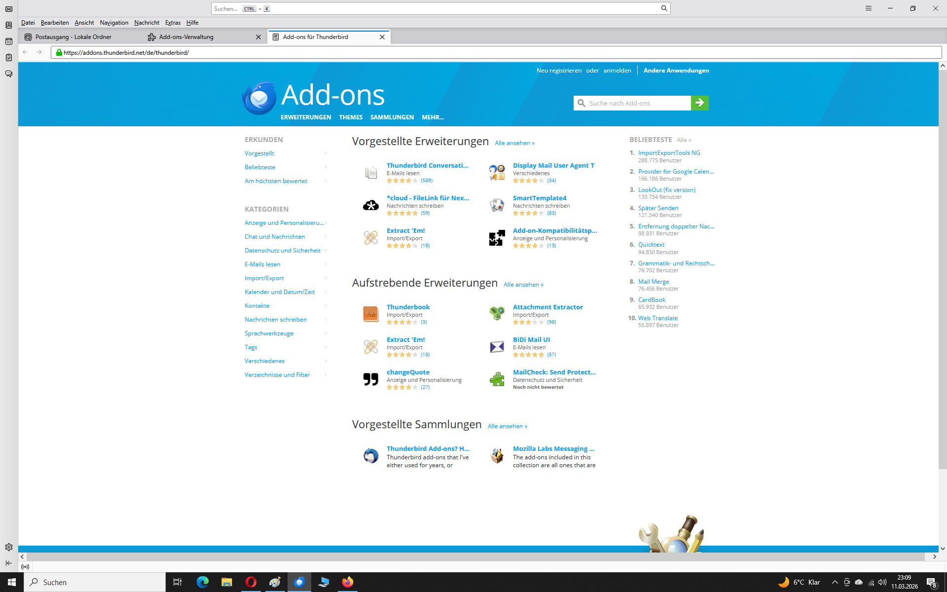
Task: Open ImportExportTools NG link
Action: 669,153
